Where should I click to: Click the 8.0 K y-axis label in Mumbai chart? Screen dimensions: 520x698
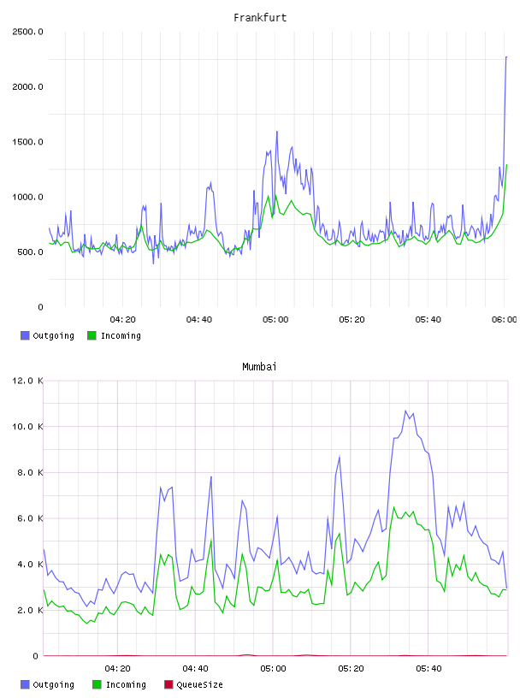click(30, 472)
